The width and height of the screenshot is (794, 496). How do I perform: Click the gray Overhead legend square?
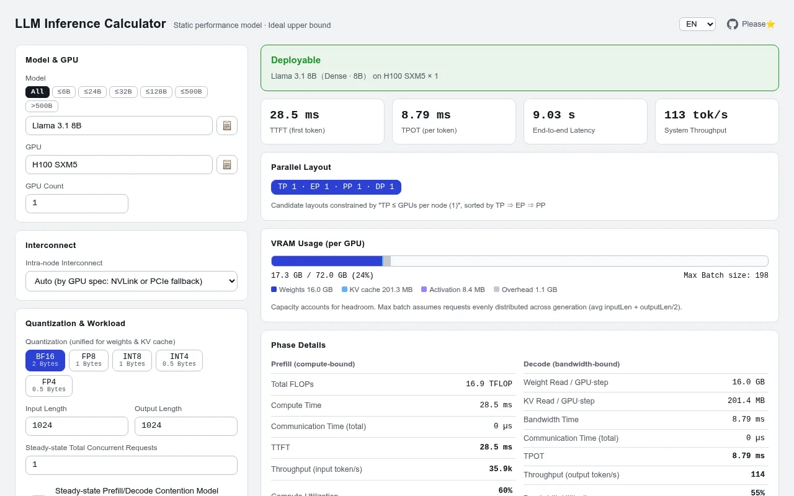click(496, 290)
